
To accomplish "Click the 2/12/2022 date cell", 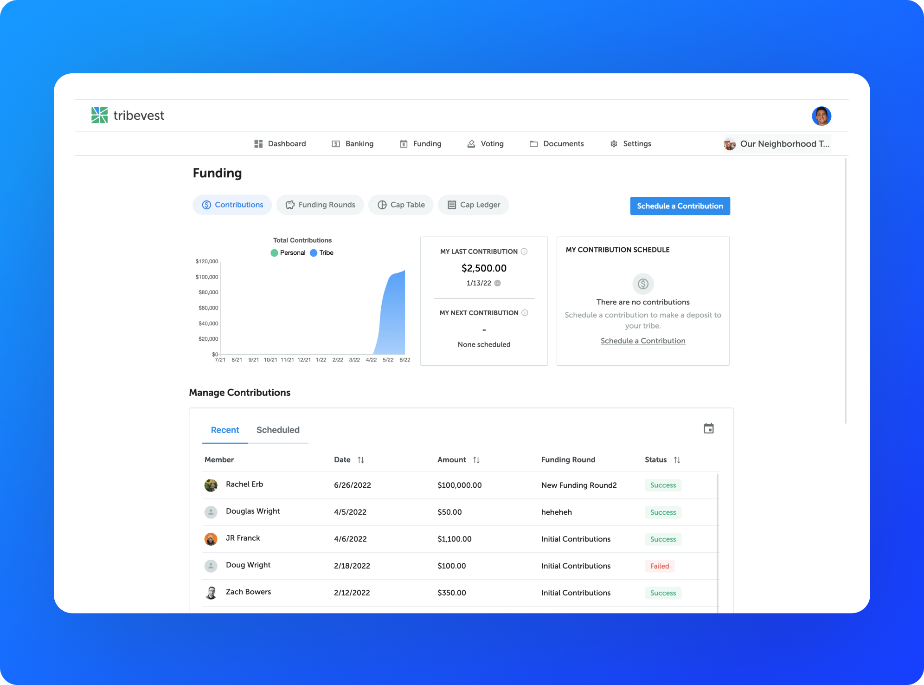I will 352,593.
